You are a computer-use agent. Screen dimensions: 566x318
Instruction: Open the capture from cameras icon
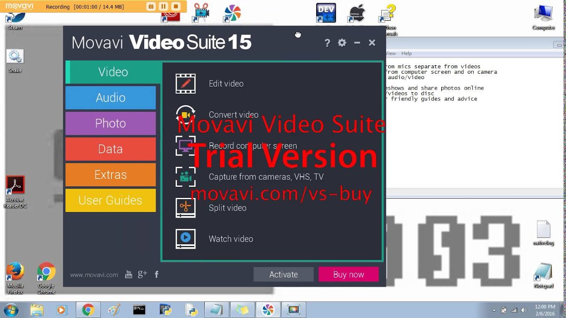point(185,177)
